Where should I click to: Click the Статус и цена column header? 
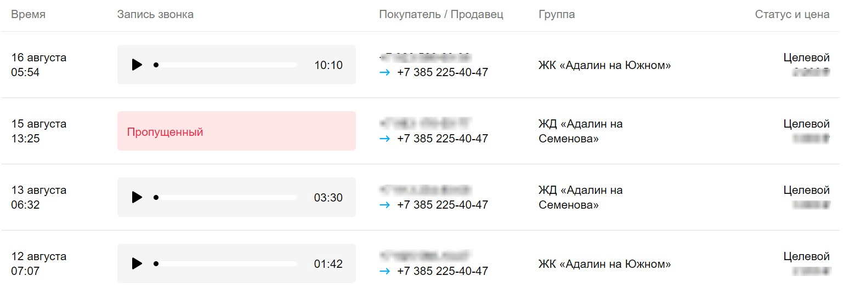(792, 15)
